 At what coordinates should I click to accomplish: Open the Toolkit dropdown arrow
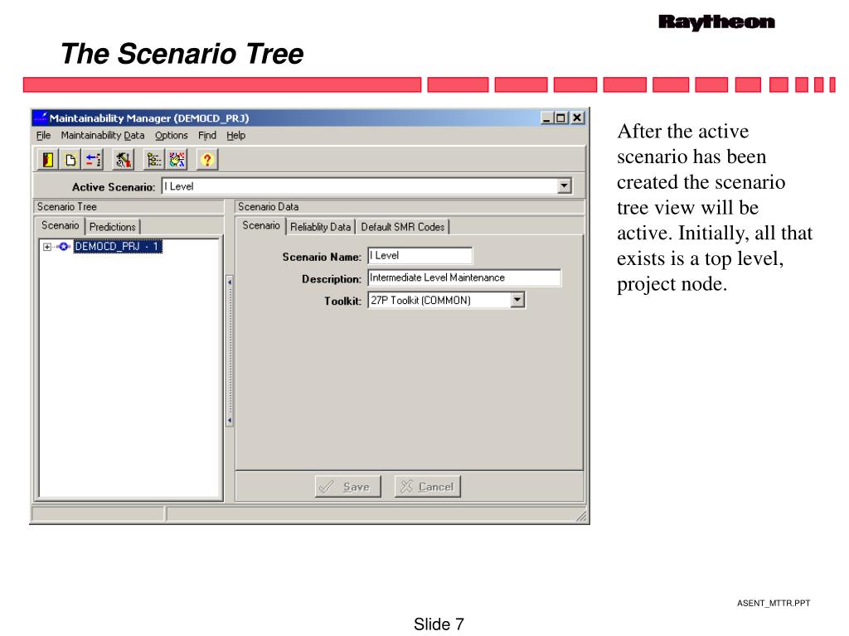(517, 300)
